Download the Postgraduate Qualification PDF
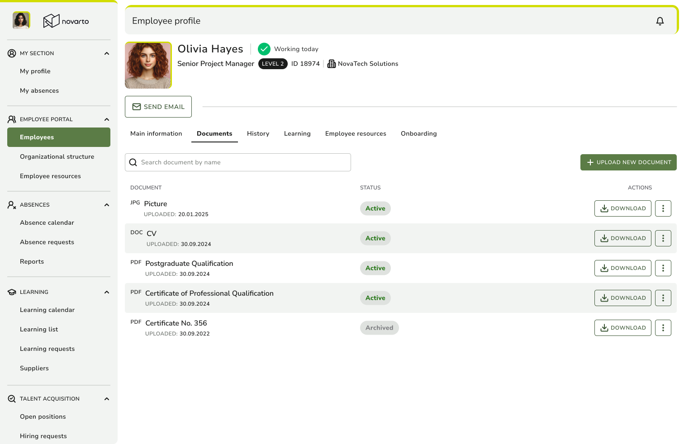Viewport: 684px width, 444px height. (x=623, y=268)
